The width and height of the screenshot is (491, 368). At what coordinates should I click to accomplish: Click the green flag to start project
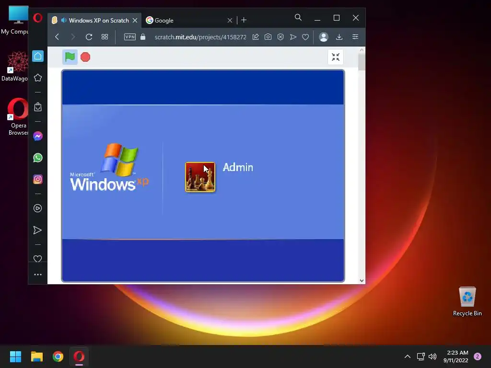tap(70, 57)
